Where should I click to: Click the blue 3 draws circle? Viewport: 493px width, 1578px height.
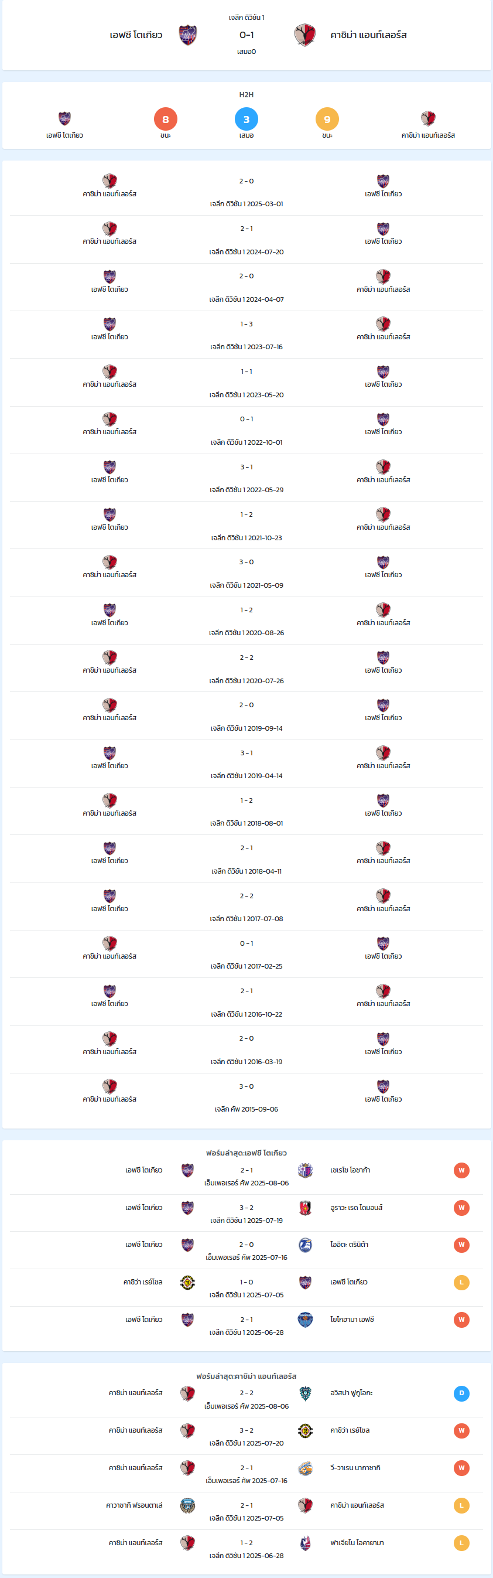(246, 119)
